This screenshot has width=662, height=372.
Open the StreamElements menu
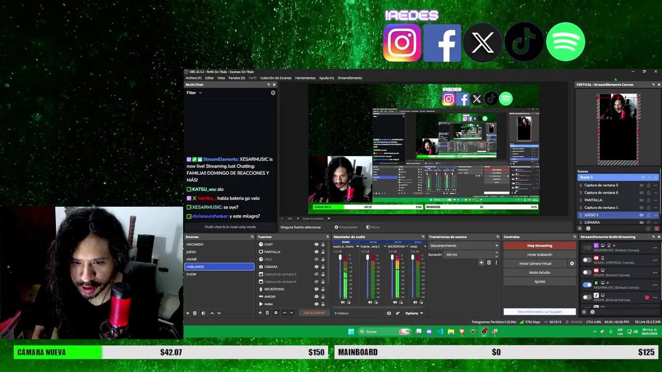tap(350, 78)
